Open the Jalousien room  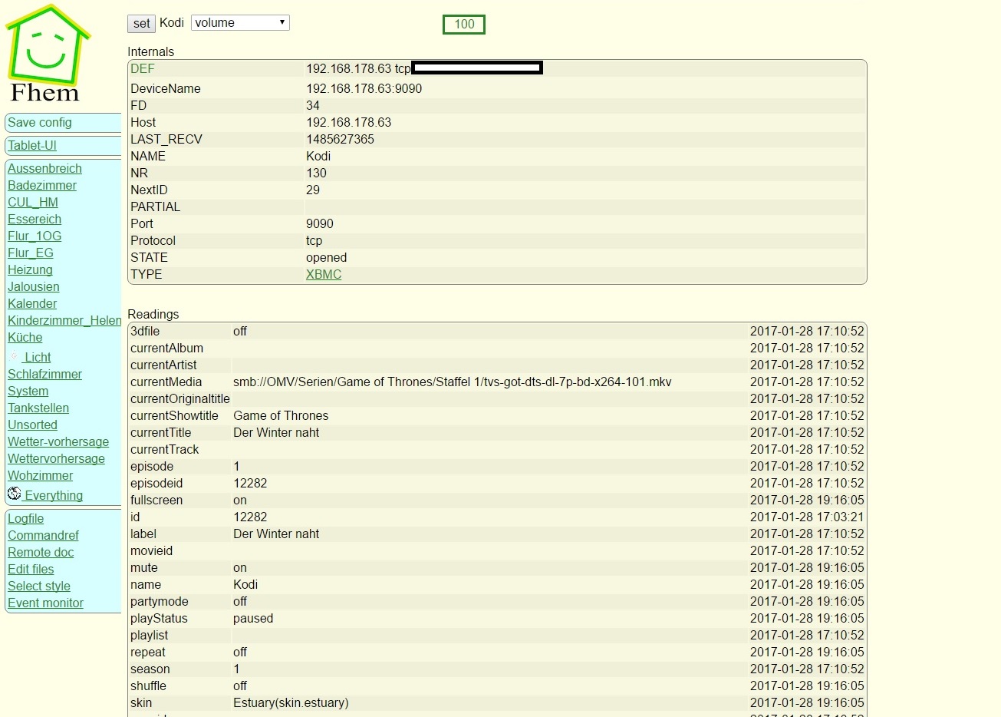pos(34,287)
